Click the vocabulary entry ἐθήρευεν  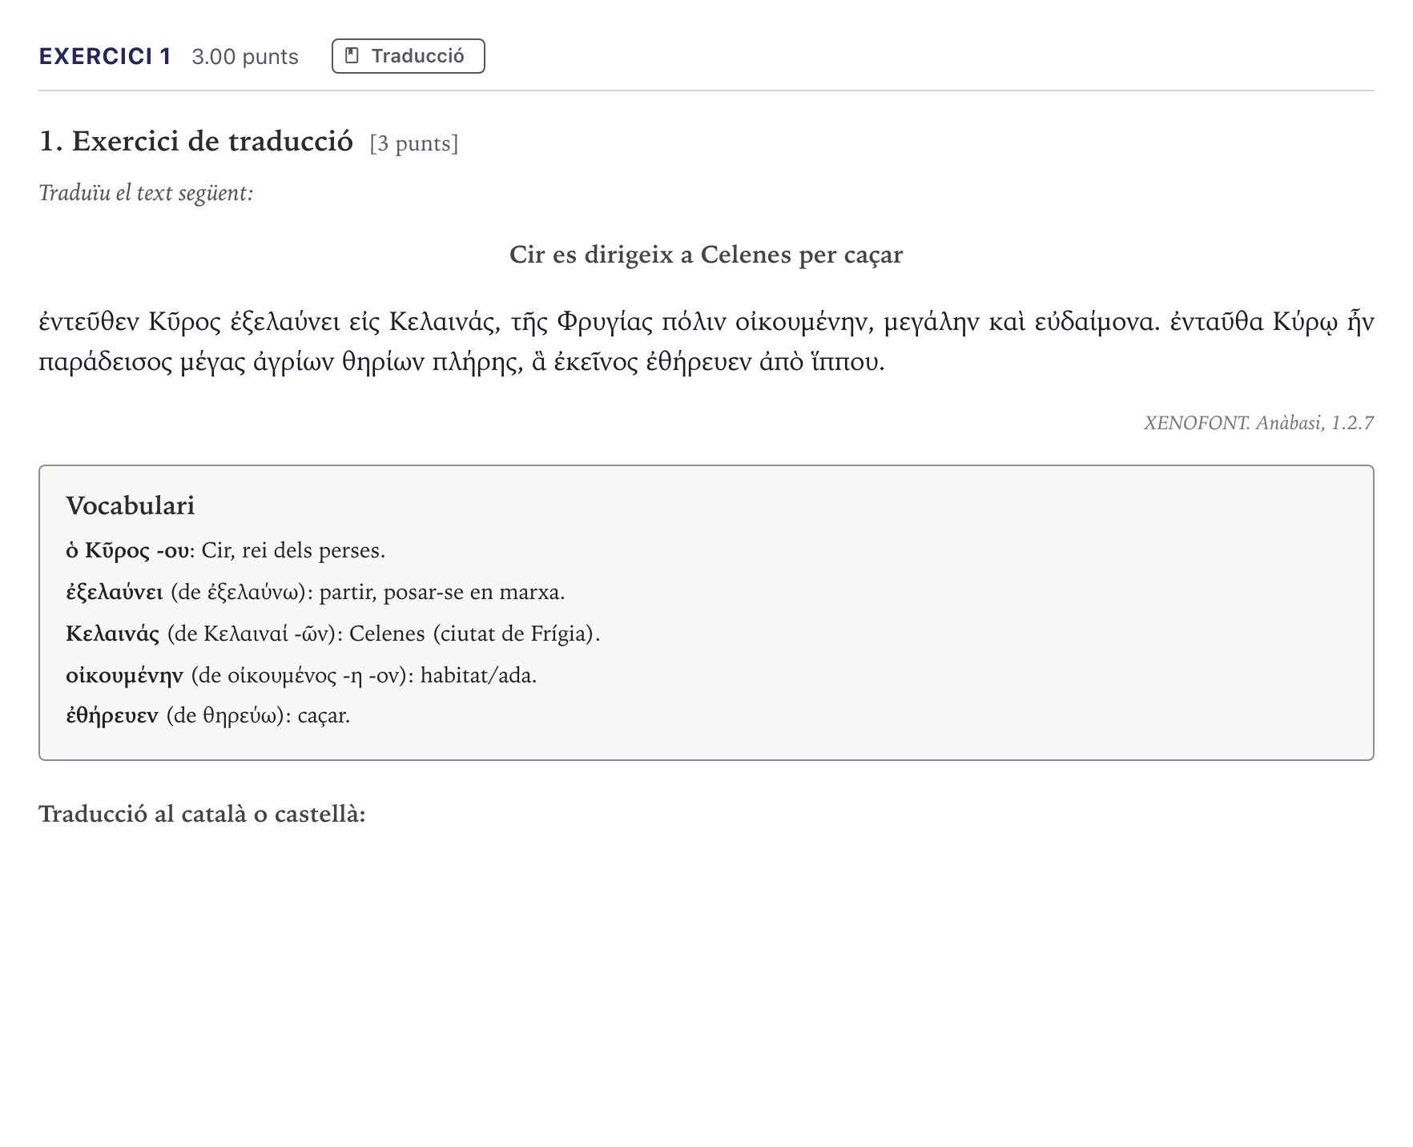[x=208, y=715]
